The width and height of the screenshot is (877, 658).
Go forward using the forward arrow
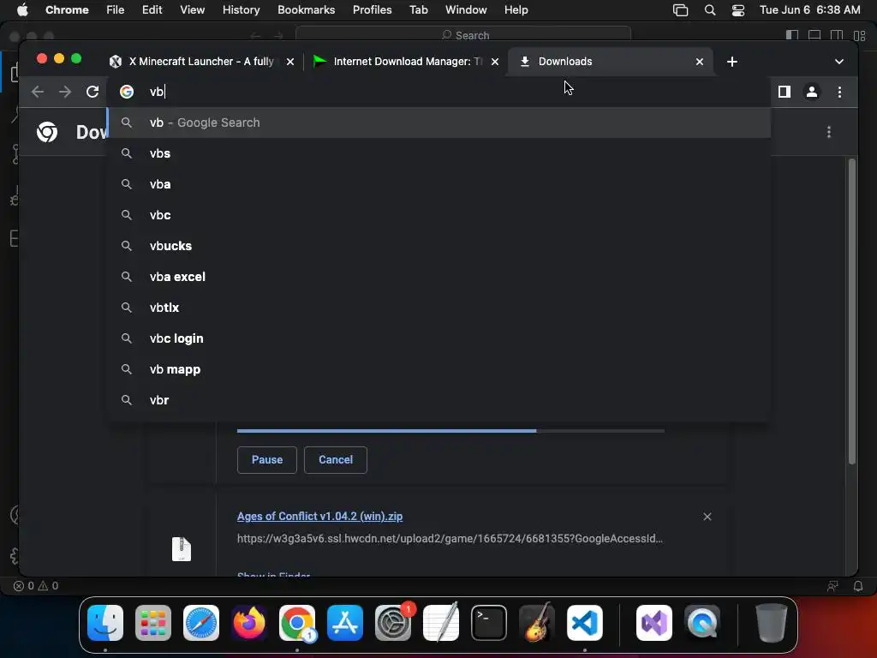coord(65,92)
